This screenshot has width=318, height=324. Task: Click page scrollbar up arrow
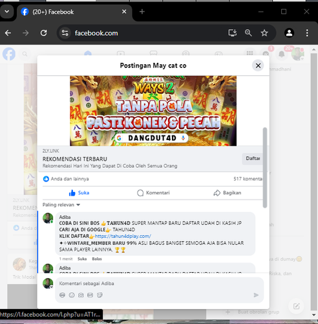(314, 49)
